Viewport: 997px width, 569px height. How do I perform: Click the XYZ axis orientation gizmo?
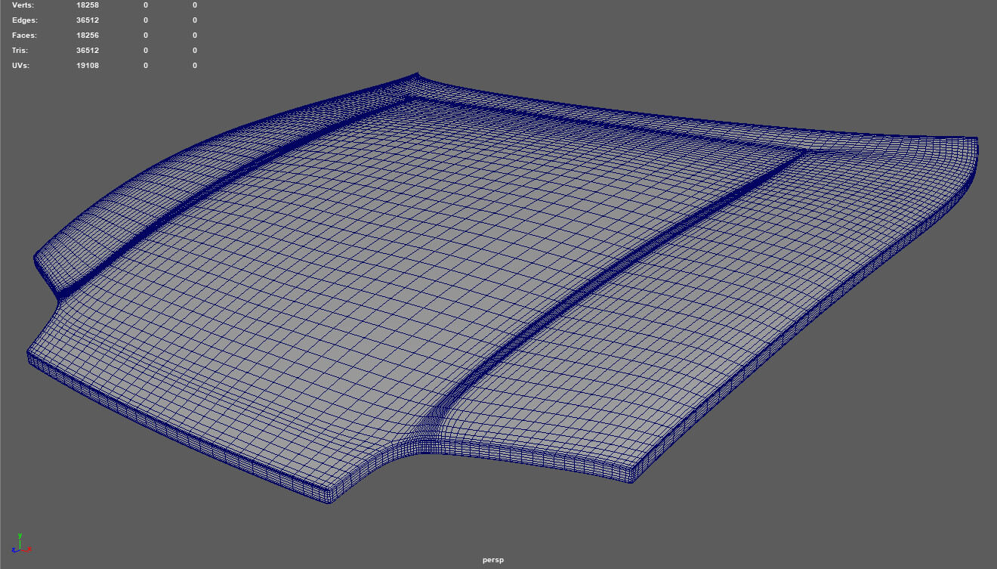20,543
